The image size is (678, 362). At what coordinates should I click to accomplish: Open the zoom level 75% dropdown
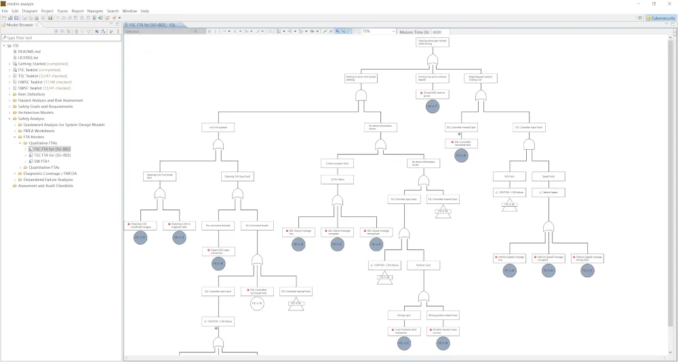(x=393, y=31)
